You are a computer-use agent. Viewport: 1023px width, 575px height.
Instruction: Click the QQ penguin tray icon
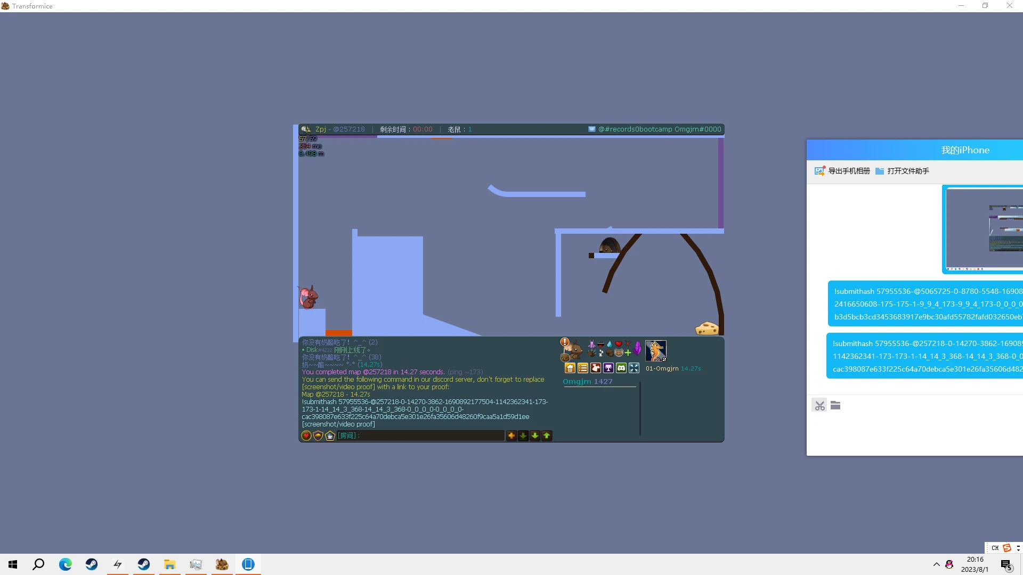(x=949, y=564)
